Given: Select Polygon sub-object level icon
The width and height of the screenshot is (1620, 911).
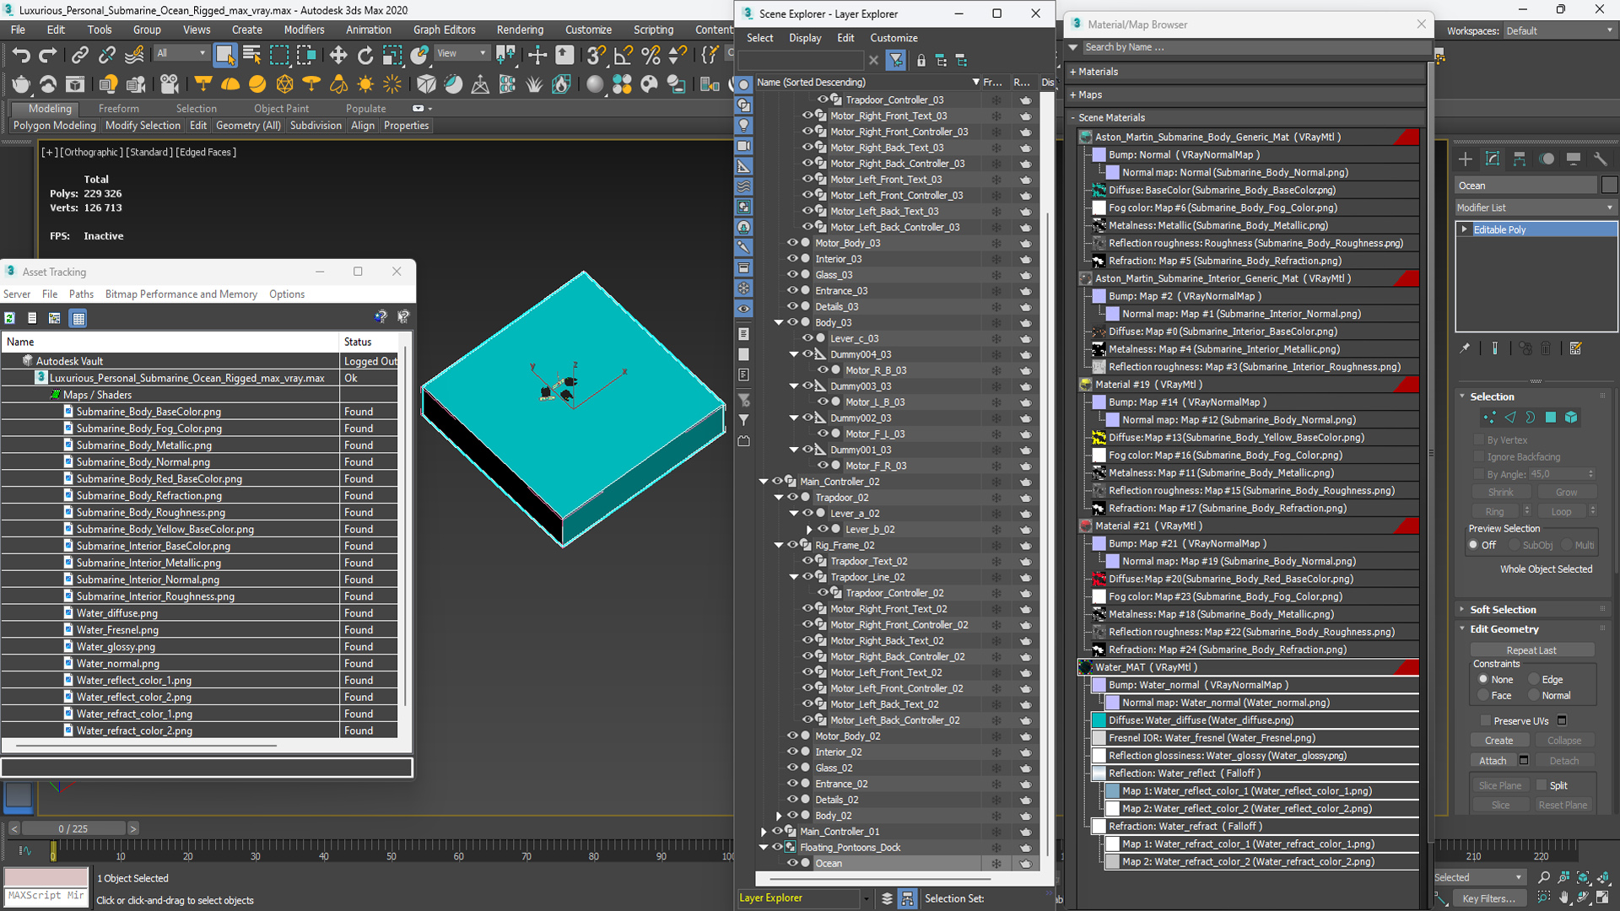Looking at the screenshot, I should point(1551,418).
